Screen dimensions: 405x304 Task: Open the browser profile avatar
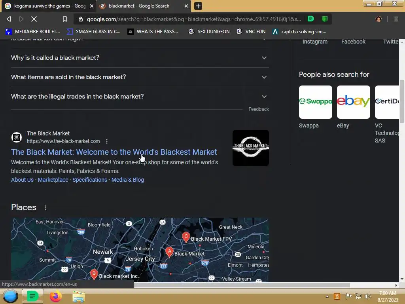[379, 19]
